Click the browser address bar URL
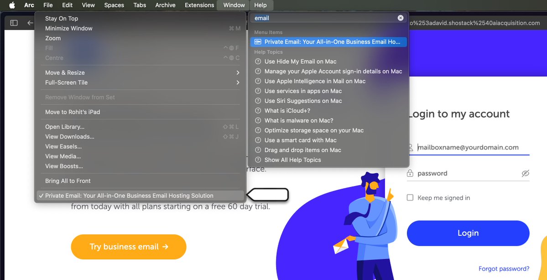The height and width of the screenshot is (280, 547). (x=474, y=23)
